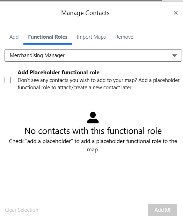Click the placeholder description starting "Don't see any contacts"

(98, 84)
